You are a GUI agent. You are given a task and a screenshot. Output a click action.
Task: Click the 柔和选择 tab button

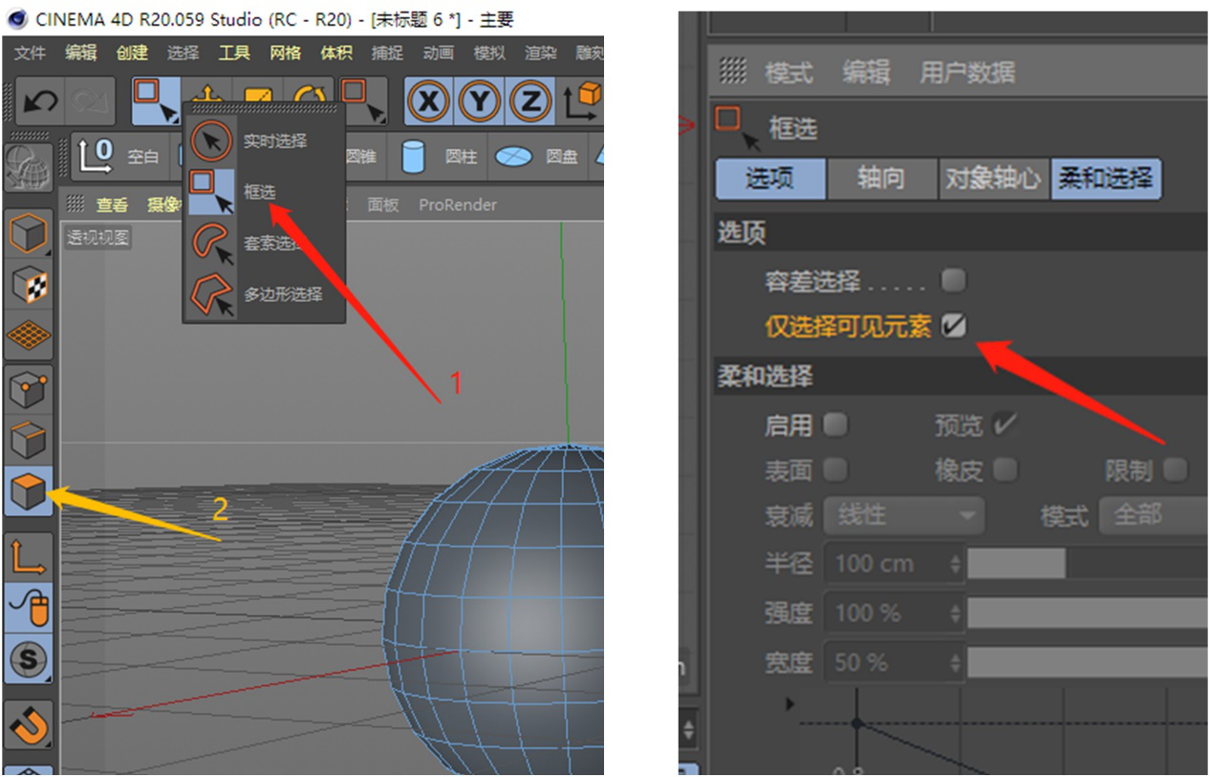(1105, 179)
